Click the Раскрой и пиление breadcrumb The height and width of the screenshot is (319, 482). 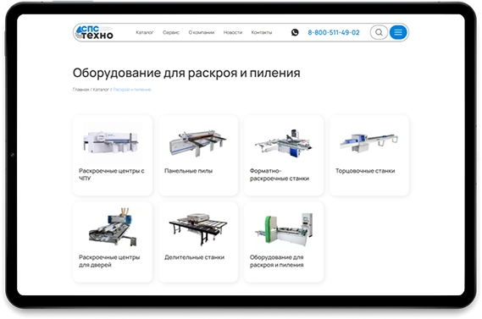tap(132, 90)
